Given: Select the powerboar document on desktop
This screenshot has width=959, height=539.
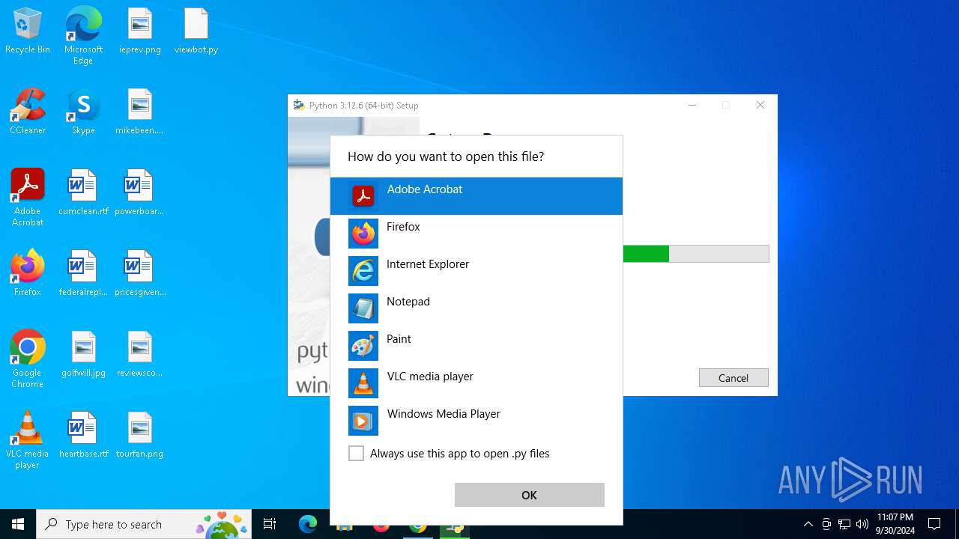Looking at the screenshot, I should pos(140,193).
